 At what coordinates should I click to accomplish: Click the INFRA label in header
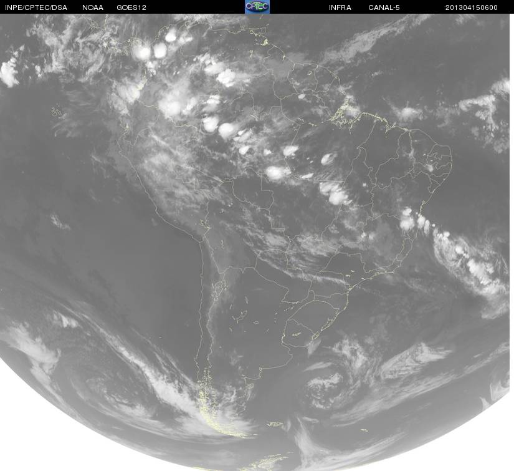[x=340, y=7]
